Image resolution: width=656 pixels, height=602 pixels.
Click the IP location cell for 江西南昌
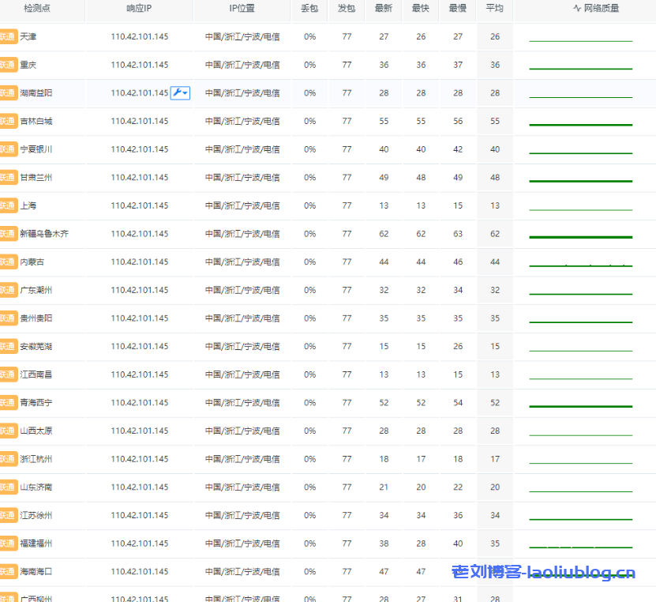point(242,374)
